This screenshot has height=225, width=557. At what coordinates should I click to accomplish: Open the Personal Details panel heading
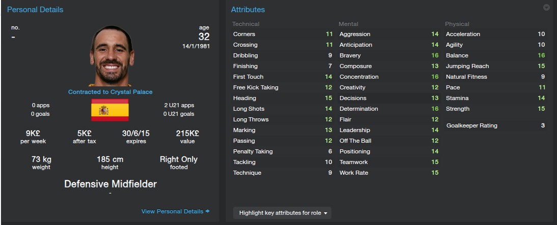coord(35,10)
